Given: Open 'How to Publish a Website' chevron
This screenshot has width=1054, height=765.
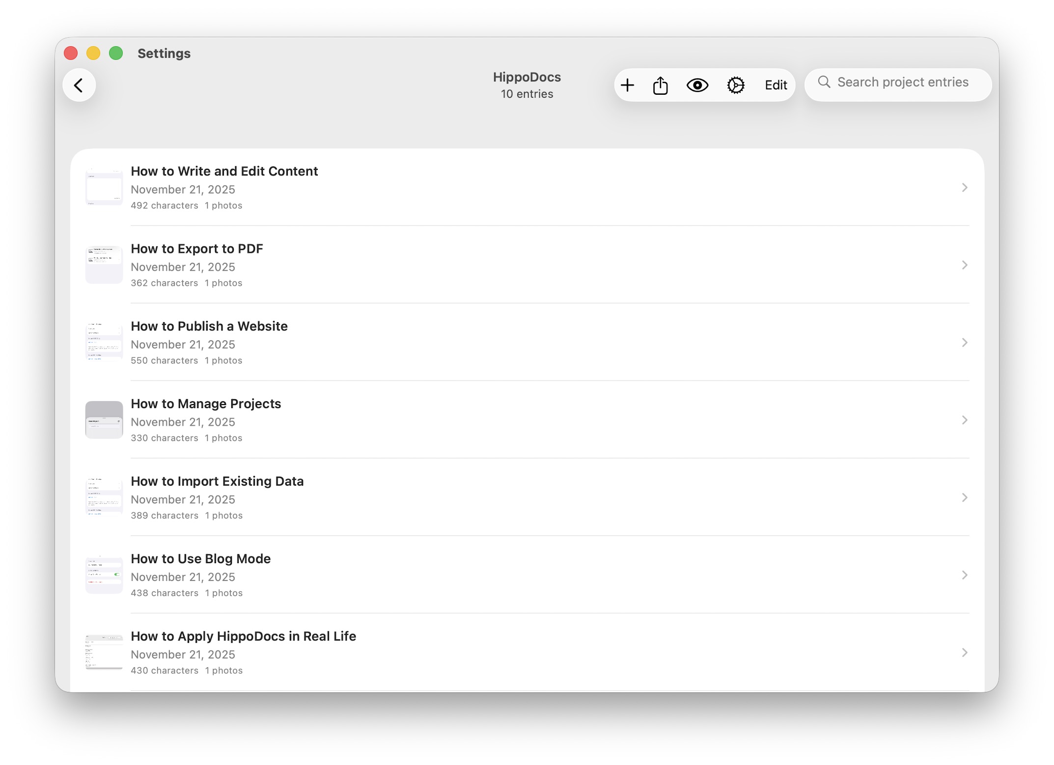Looking at the screenshot, I should click(964, 343).
